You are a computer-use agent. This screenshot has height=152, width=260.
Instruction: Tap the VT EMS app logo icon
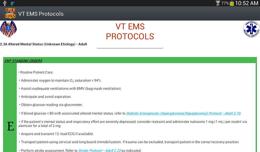(10, 13)
